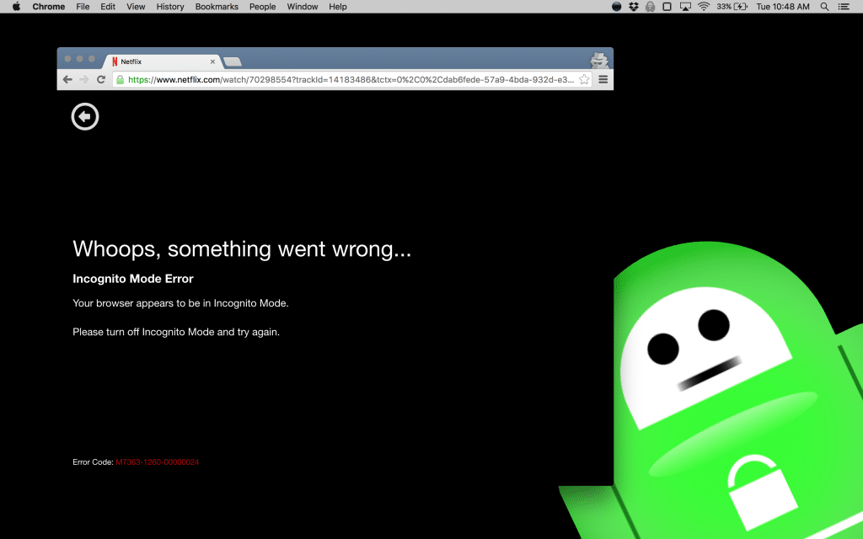Image resolution: width=863 pixels, height=539 pixels.
Task: Click the dark circle icon in menu bar
Action: (616, 7)
